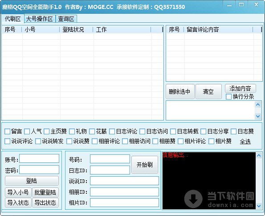265x216 pixels.
Task: Focus the 账号 input field
Action: (x=39, y=158)
